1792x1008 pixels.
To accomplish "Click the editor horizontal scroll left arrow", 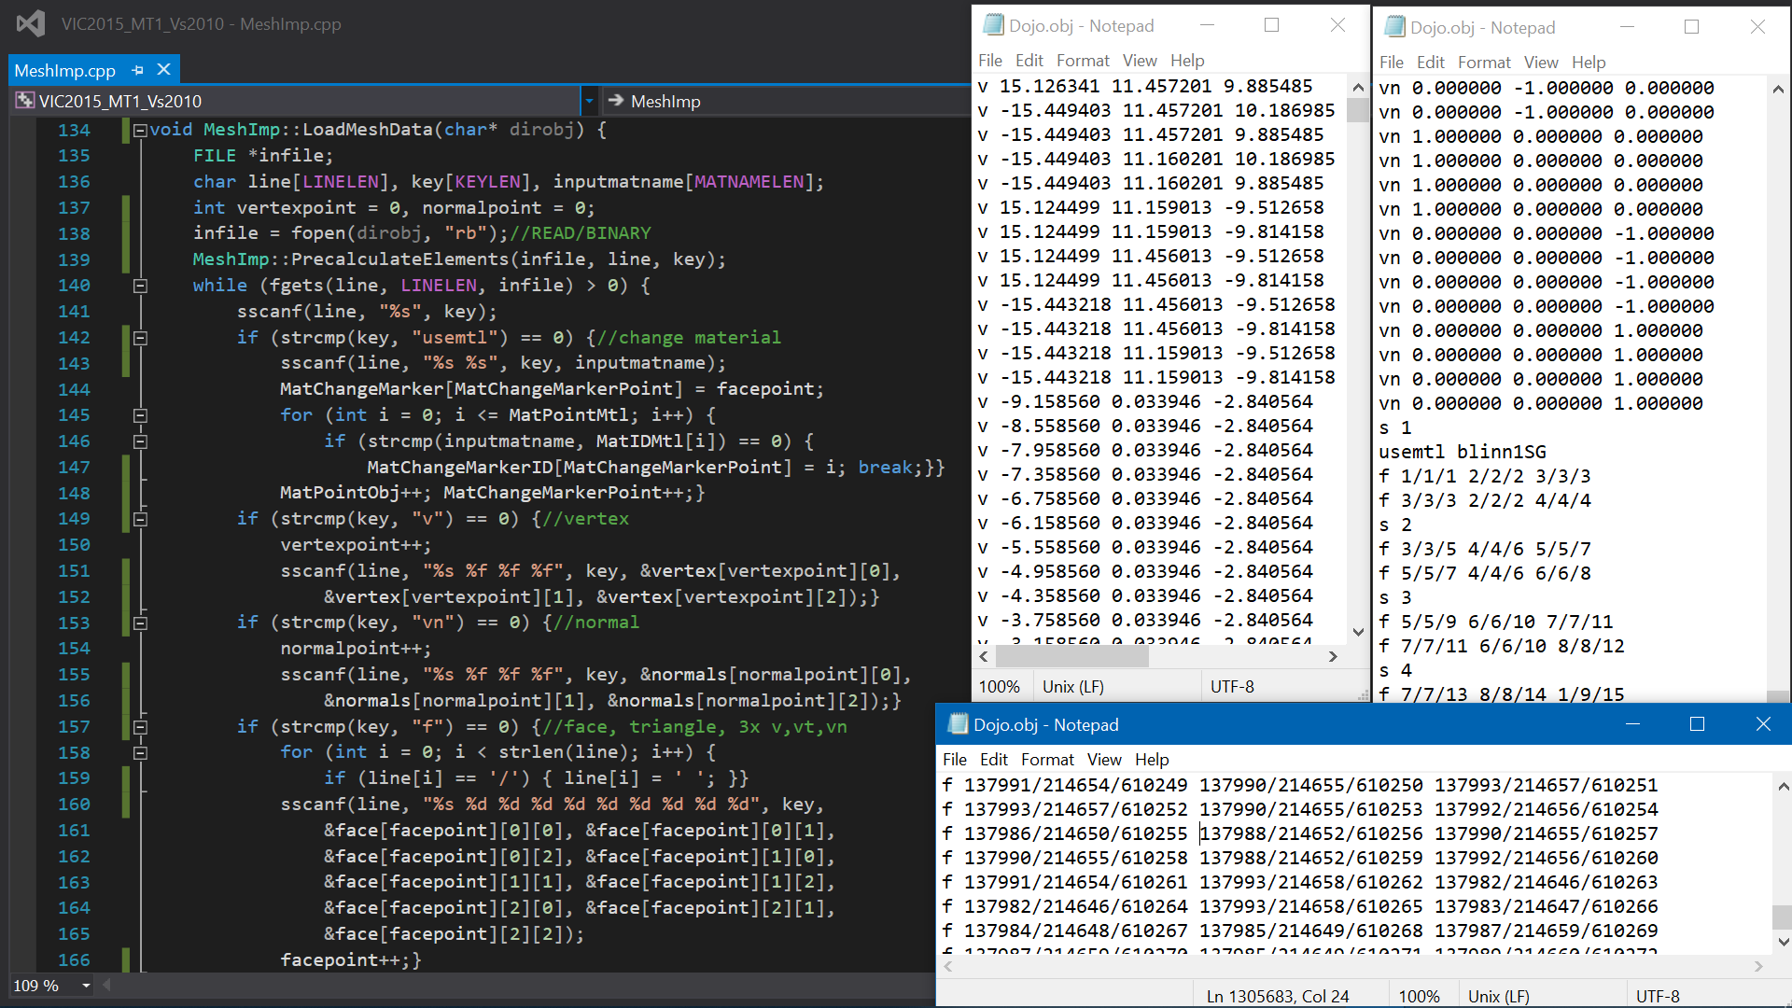I will [106, 985].
